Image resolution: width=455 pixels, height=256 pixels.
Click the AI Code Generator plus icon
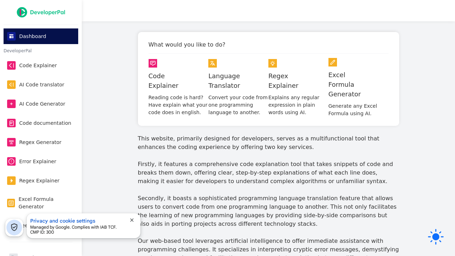[x=11, y=104]
